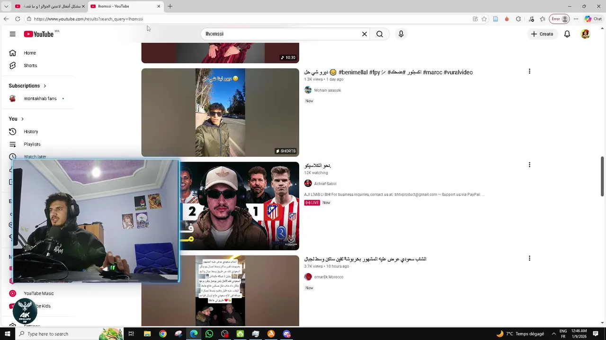Open more options for the Achraf Sabiri live
This screenshot has width=606, height=340.
(x=529, y=165)
